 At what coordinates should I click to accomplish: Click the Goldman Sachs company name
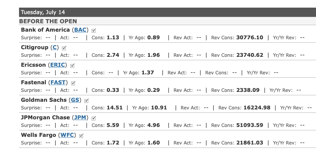coord(44,100)
